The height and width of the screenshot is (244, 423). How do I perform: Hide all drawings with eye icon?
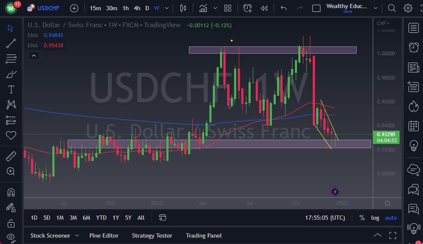click(x=11, y=238)
